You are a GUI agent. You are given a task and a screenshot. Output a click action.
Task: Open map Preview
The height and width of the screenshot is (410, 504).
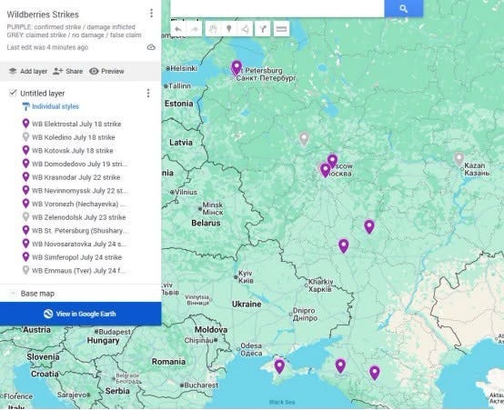tap(106, 71)
